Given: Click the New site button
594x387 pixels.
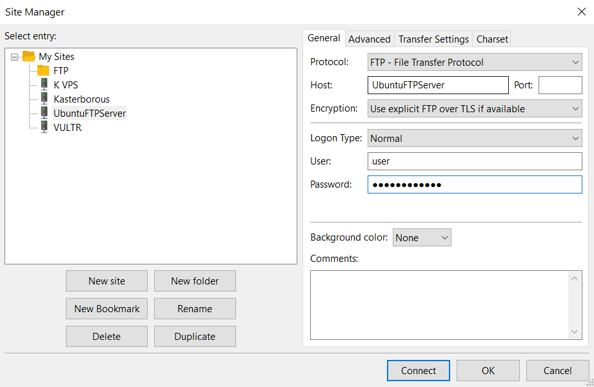Looking at the screenshot, I should coord(106,281).
